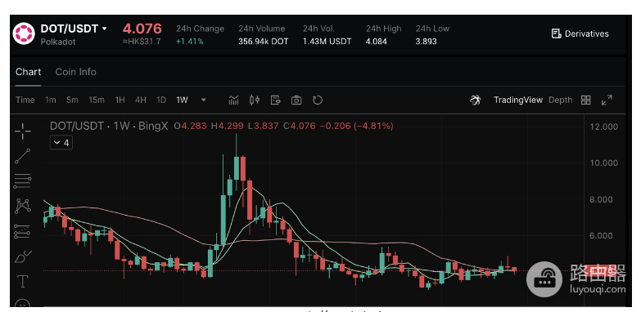Image resolution: width=641 pixels, height=312 pixels.
Task: Open the Derivatives link
Action: (580, 33)
